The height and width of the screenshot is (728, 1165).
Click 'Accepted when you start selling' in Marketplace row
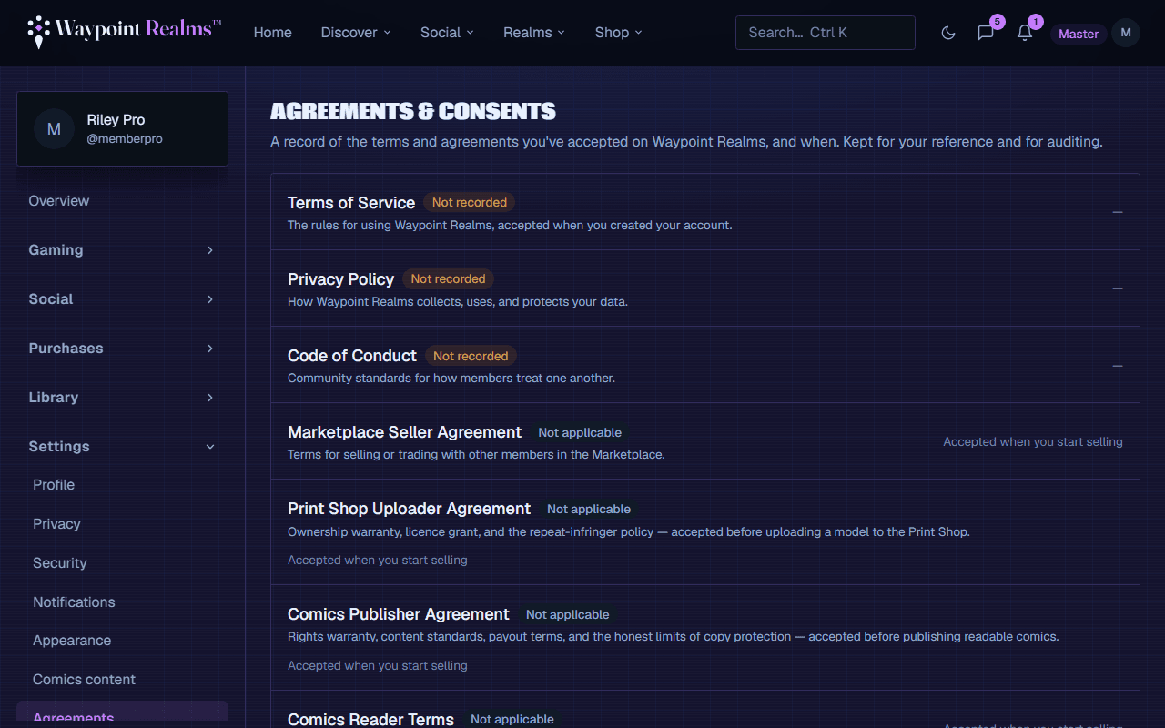point(1033,441)
